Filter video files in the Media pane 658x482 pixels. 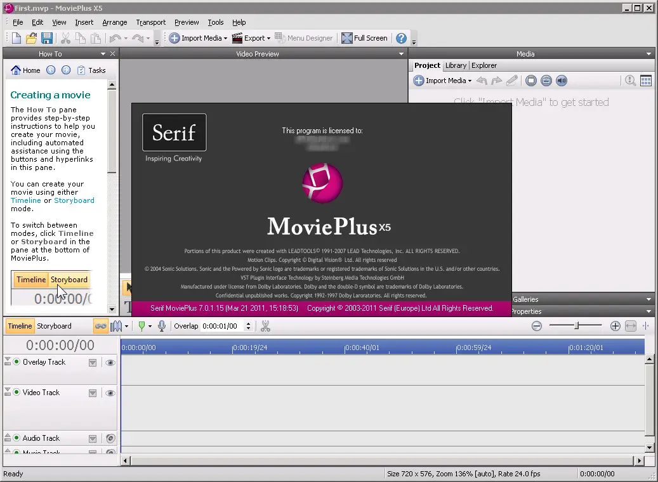point(531,81)
